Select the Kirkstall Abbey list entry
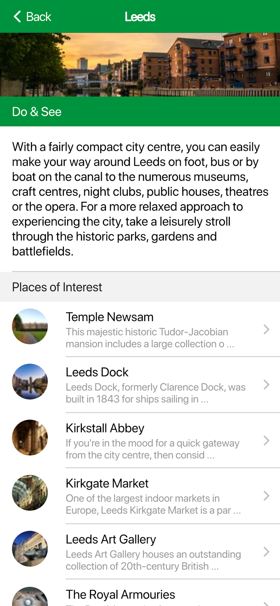280x606 pixels. click(140, 440)
